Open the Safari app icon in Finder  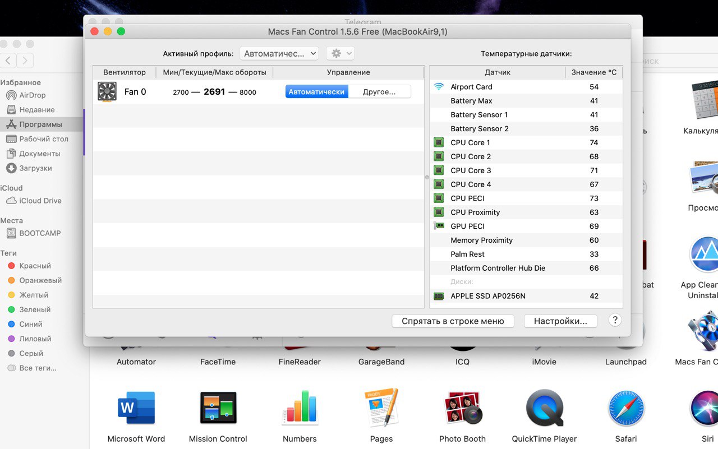click(x=626, y=409)
